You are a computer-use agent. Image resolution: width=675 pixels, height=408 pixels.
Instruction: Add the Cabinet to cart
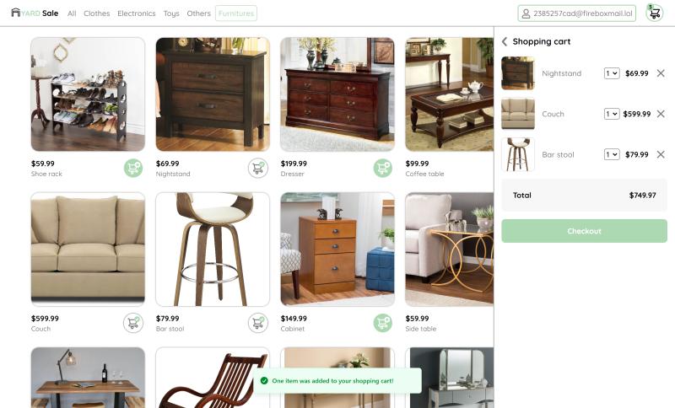(x=383, y=323)
